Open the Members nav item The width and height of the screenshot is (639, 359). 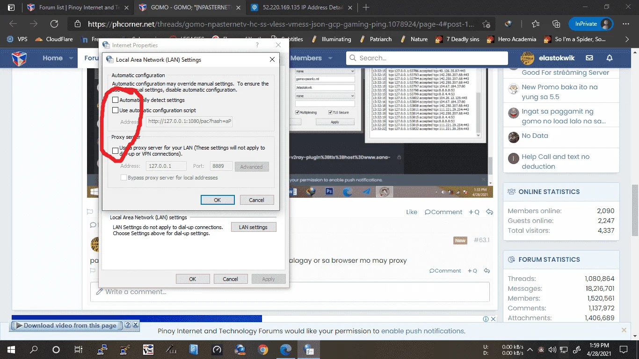tap(306, 58)
